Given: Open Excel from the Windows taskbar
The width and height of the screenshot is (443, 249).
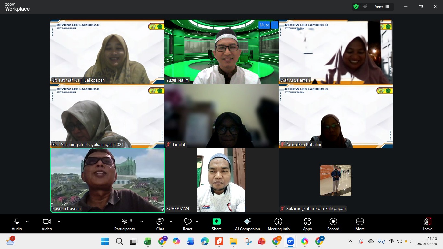Looking at the screenshot, I should point(148,241).
